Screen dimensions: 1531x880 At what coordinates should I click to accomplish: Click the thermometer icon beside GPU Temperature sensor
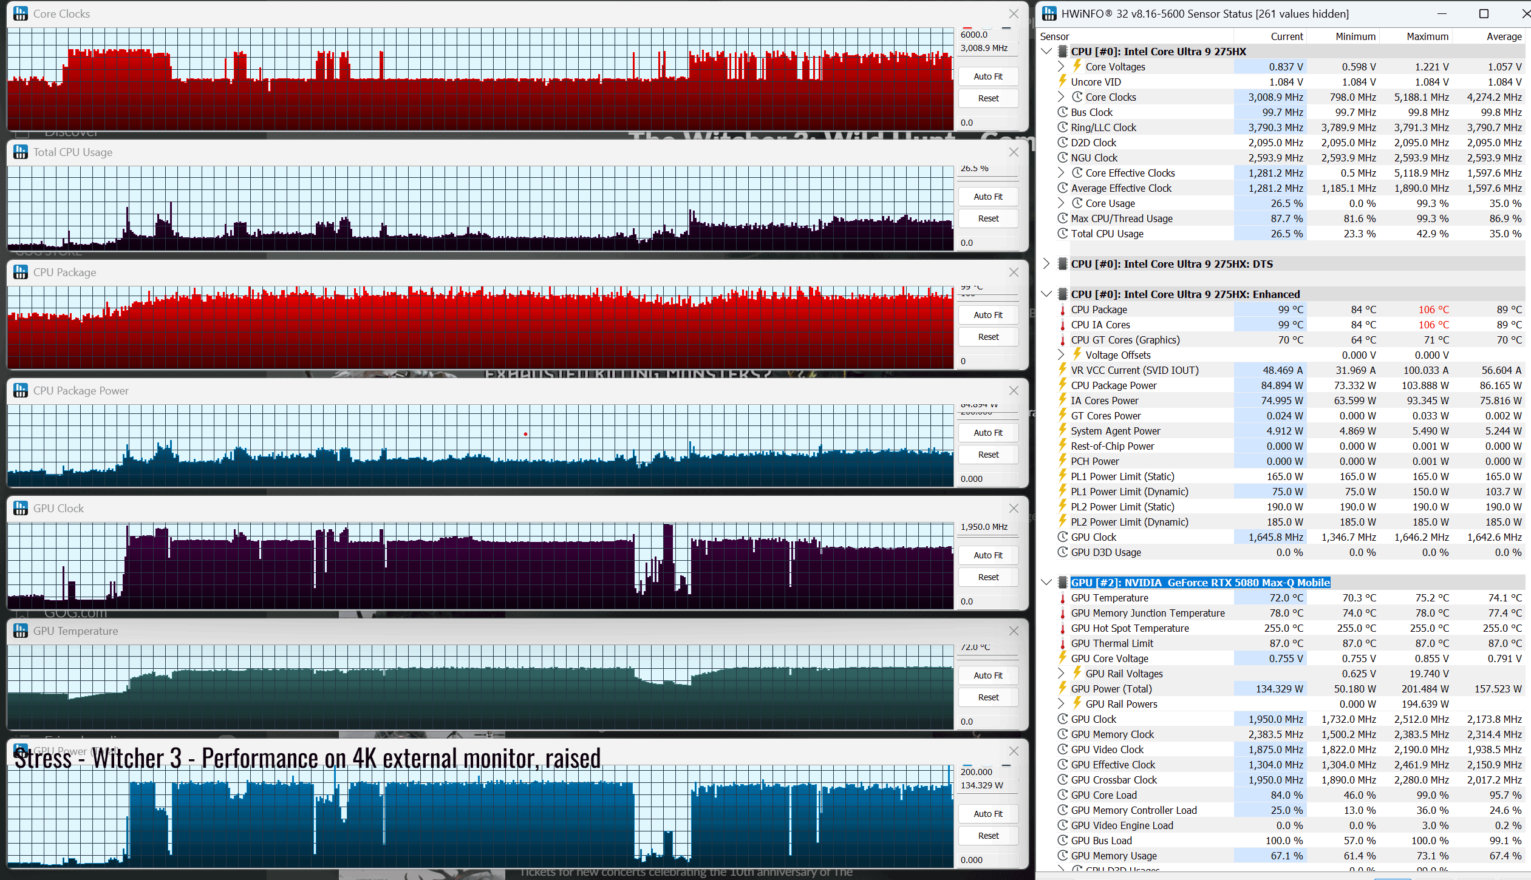tap(1063, 598)
